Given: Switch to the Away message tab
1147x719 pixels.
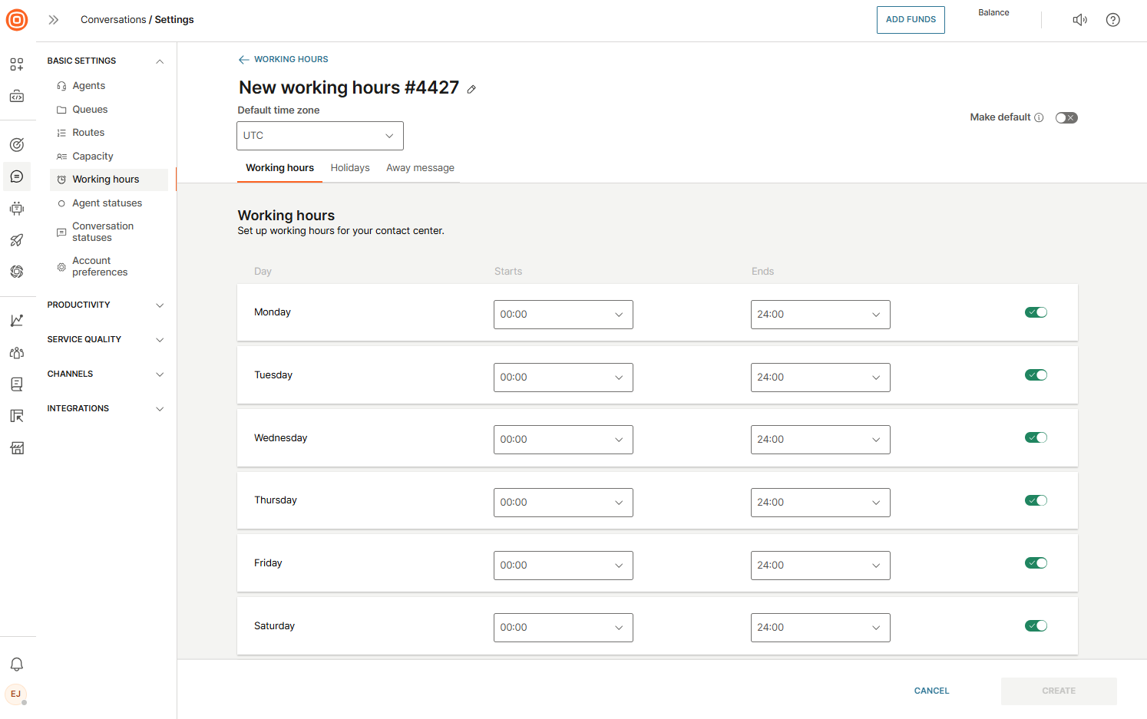Looking at the screenshot, I should [420, 168].
